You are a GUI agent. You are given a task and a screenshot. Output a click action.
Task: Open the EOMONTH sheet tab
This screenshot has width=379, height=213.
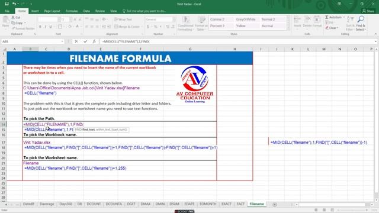[208, 204]
